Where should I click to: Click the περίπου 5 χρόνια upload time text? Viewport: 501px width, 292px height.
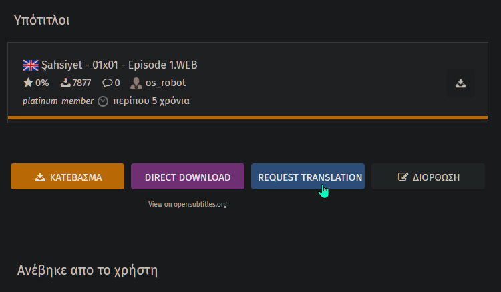151,101
